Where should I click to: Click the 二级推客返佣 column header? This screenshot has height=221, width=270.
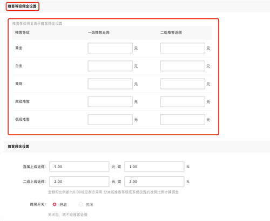click(171, 32)
